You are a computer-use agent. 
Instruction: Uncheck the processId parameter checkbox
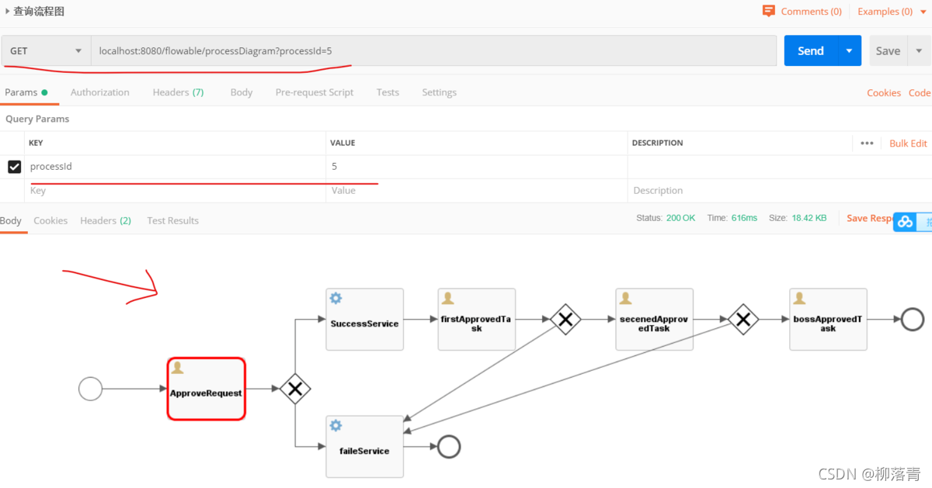[14, 167]
